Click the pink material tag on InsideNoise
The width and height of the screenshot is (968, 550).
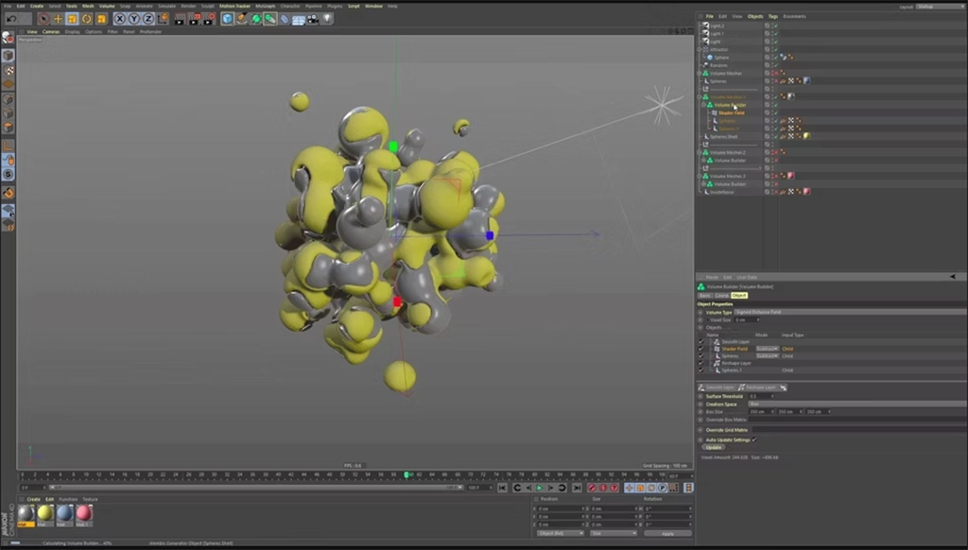806,192
